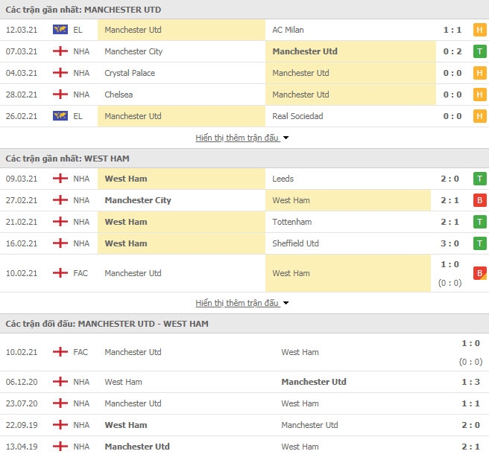Screen dimensions: 489x457
Task: Click the H draw badge for AC Milan match
Action: point(479,30)
